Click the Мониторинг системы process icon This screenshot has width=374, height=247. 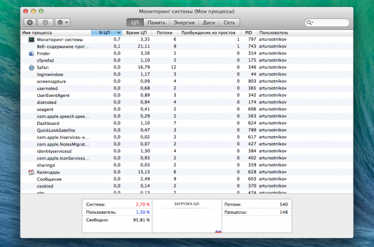pos(31,39)
